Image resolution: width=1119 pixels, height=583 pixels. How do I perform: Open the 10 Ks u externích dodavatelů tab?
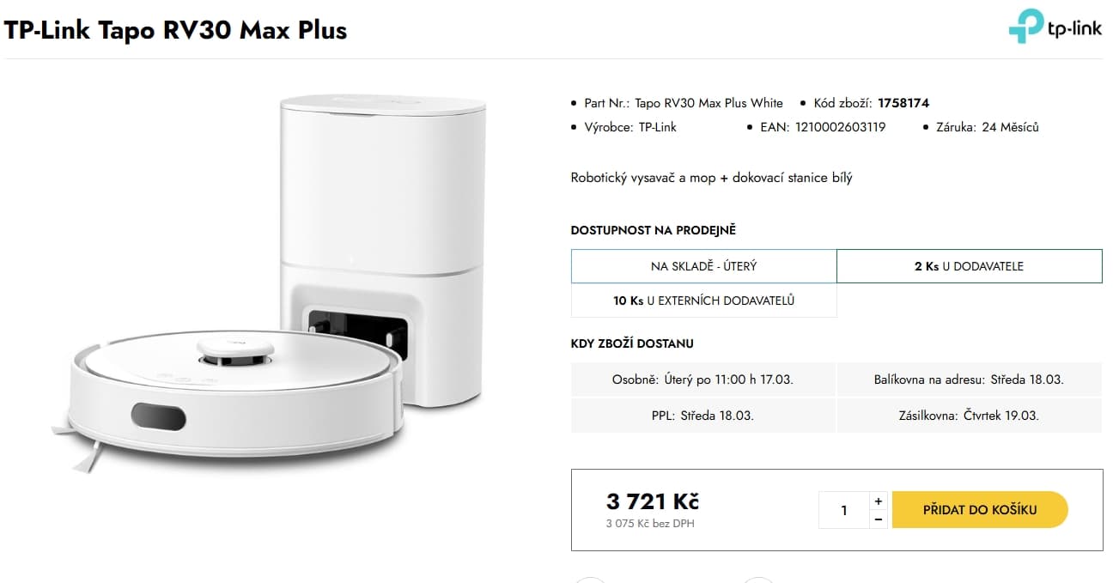tap(703, 301)
